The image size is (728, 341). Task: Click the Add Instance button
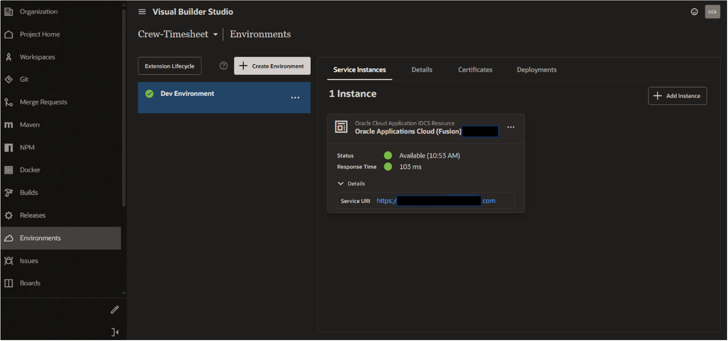(677, 96)
